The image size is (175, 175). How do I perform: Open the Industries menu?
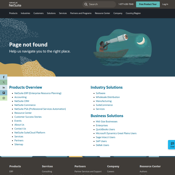25,13
